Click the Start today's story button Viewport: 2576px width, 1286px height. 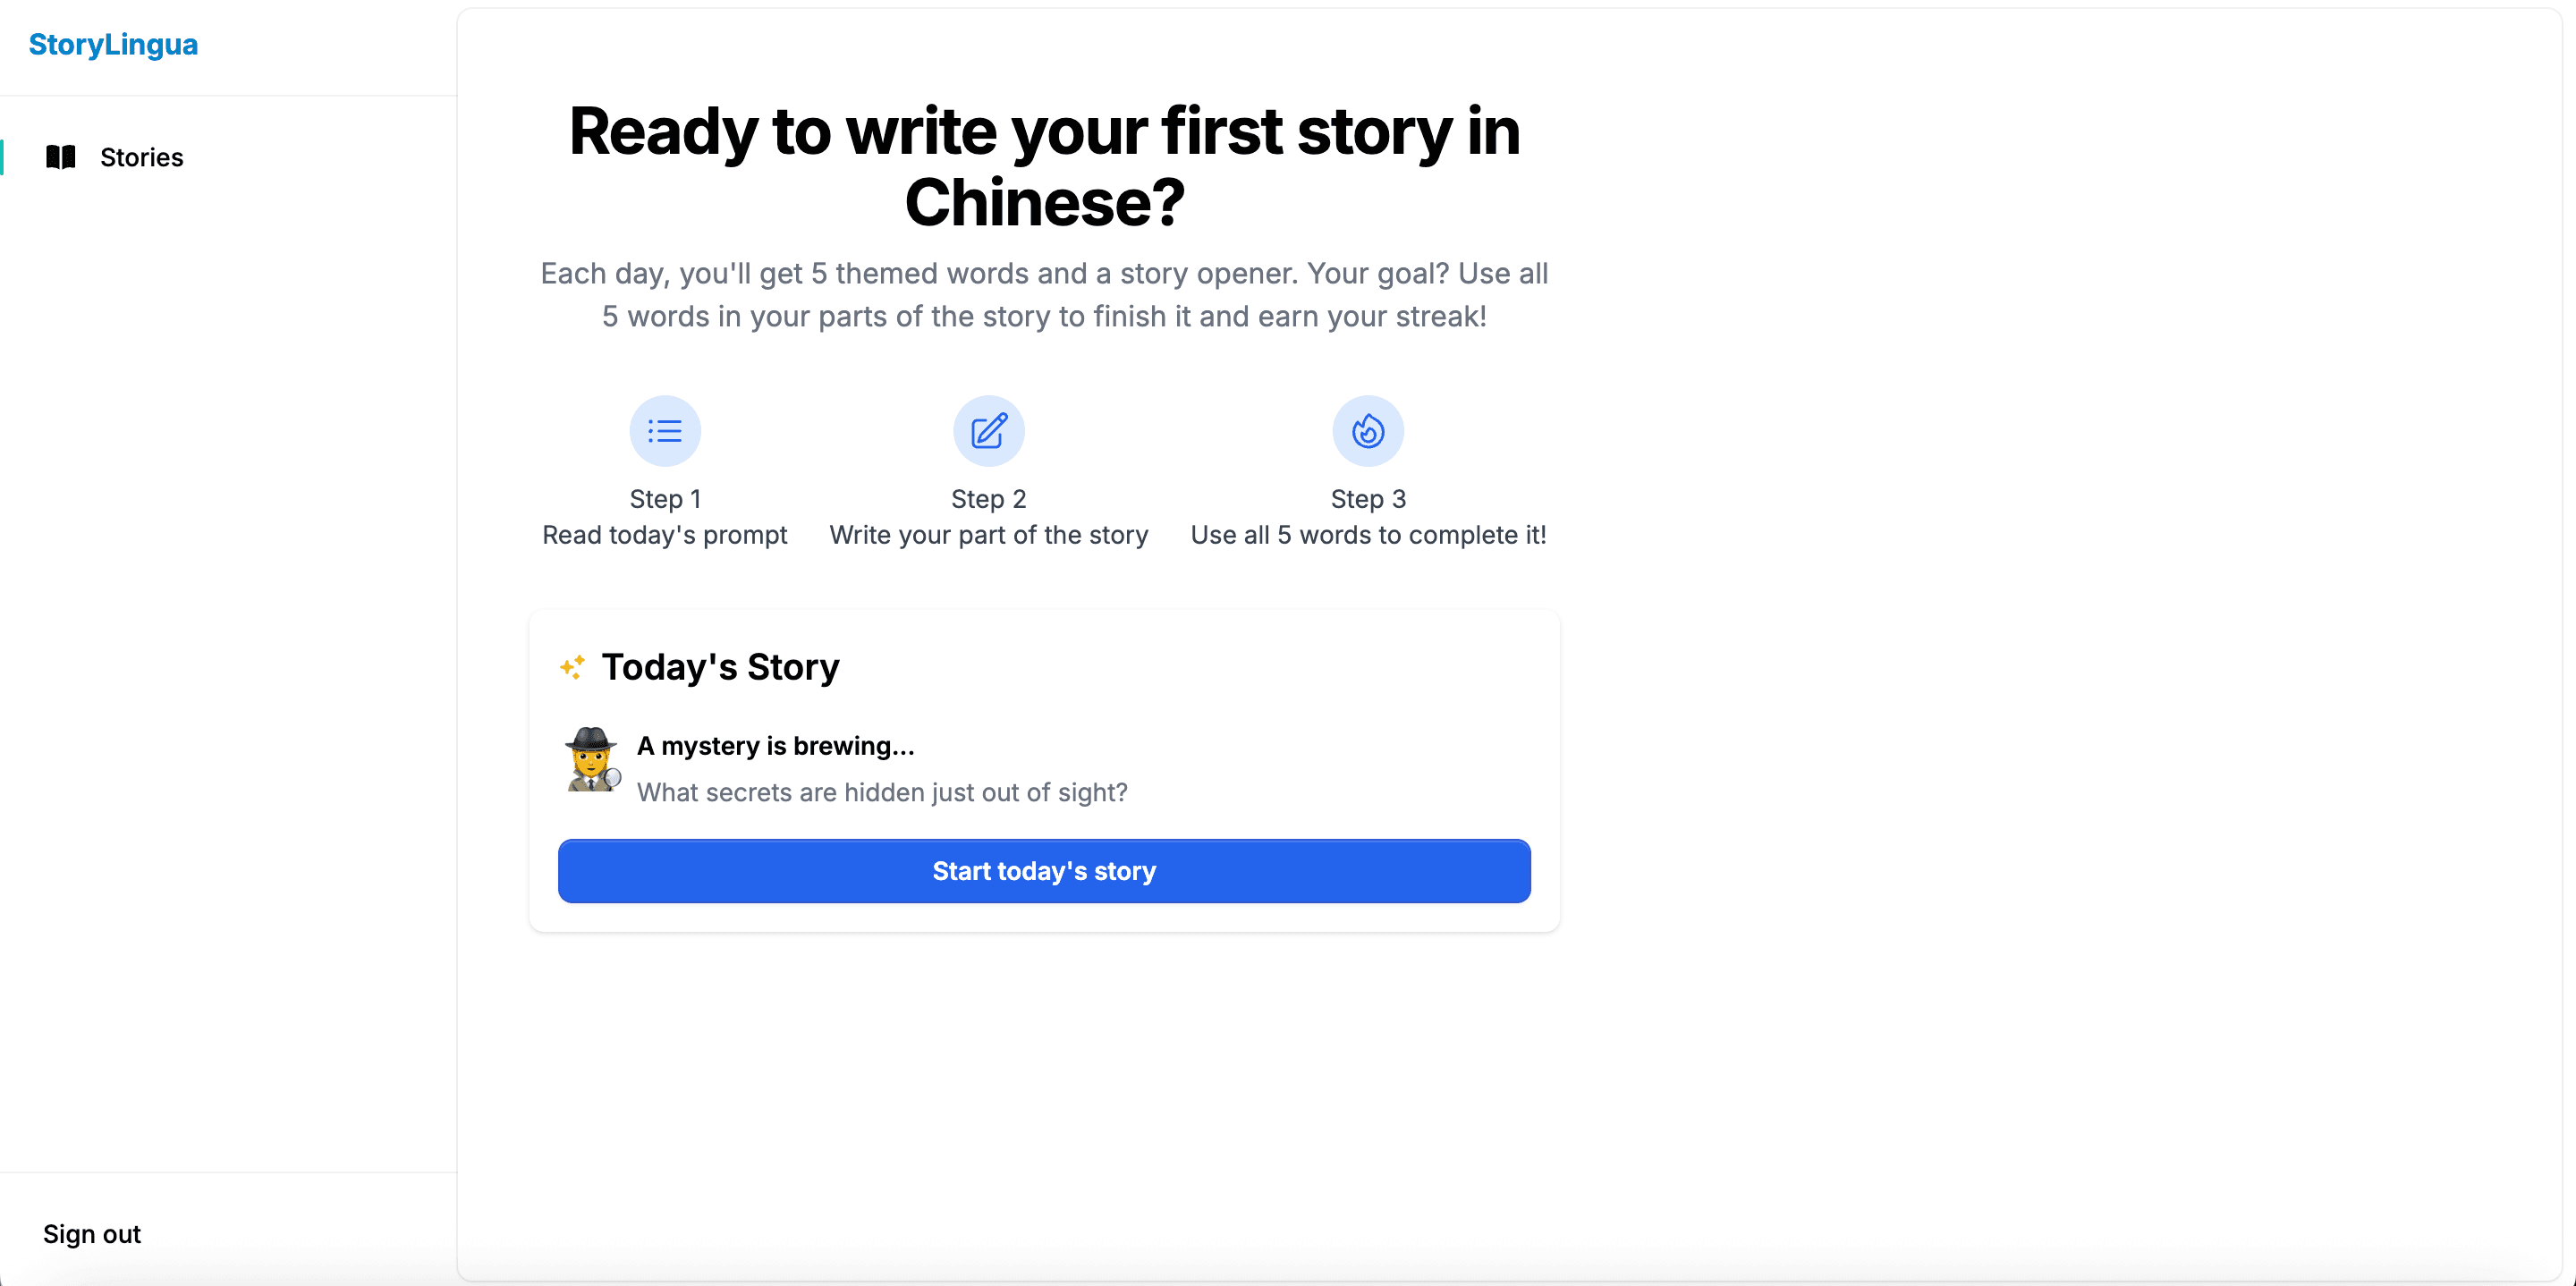point(1044,871)
